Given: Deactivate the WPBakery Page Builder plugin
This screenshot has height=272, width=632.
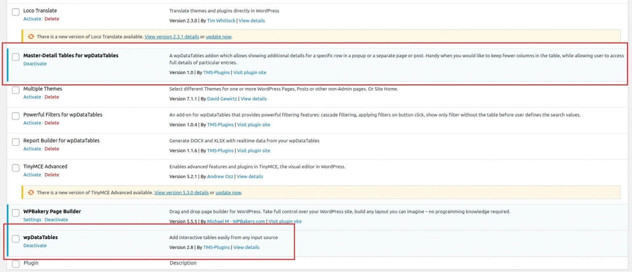Looking at the screenshot, I should 56,219.
